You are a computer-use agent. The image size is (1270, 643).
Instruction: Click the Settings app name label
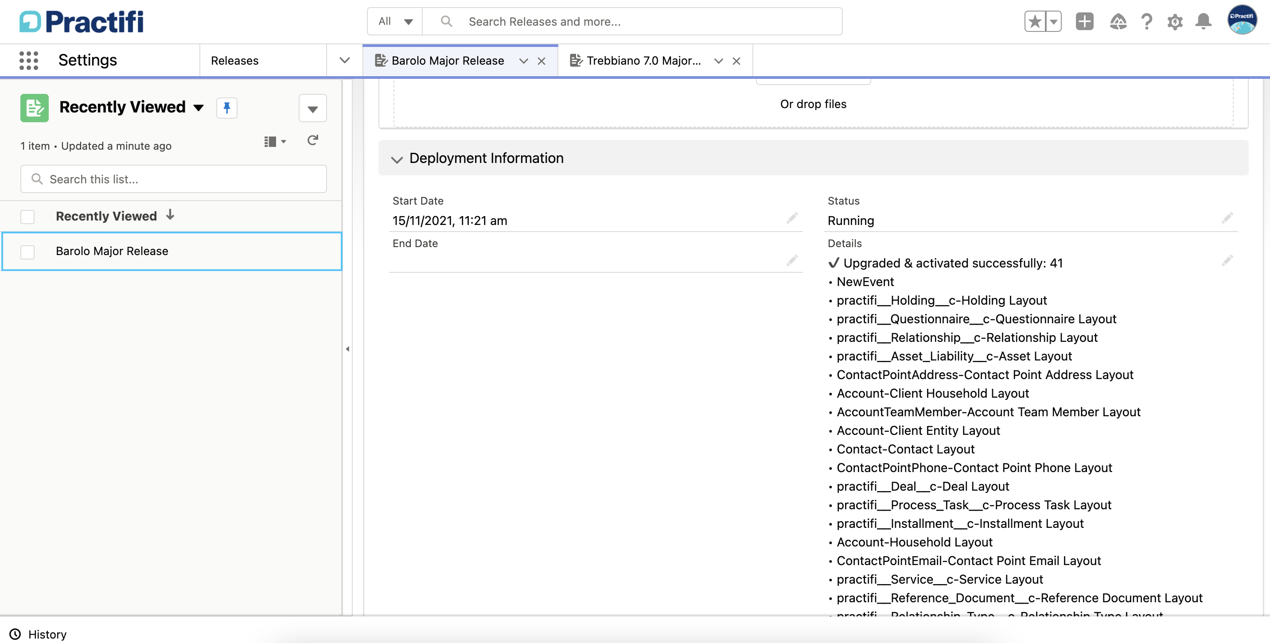click(88, 60)
